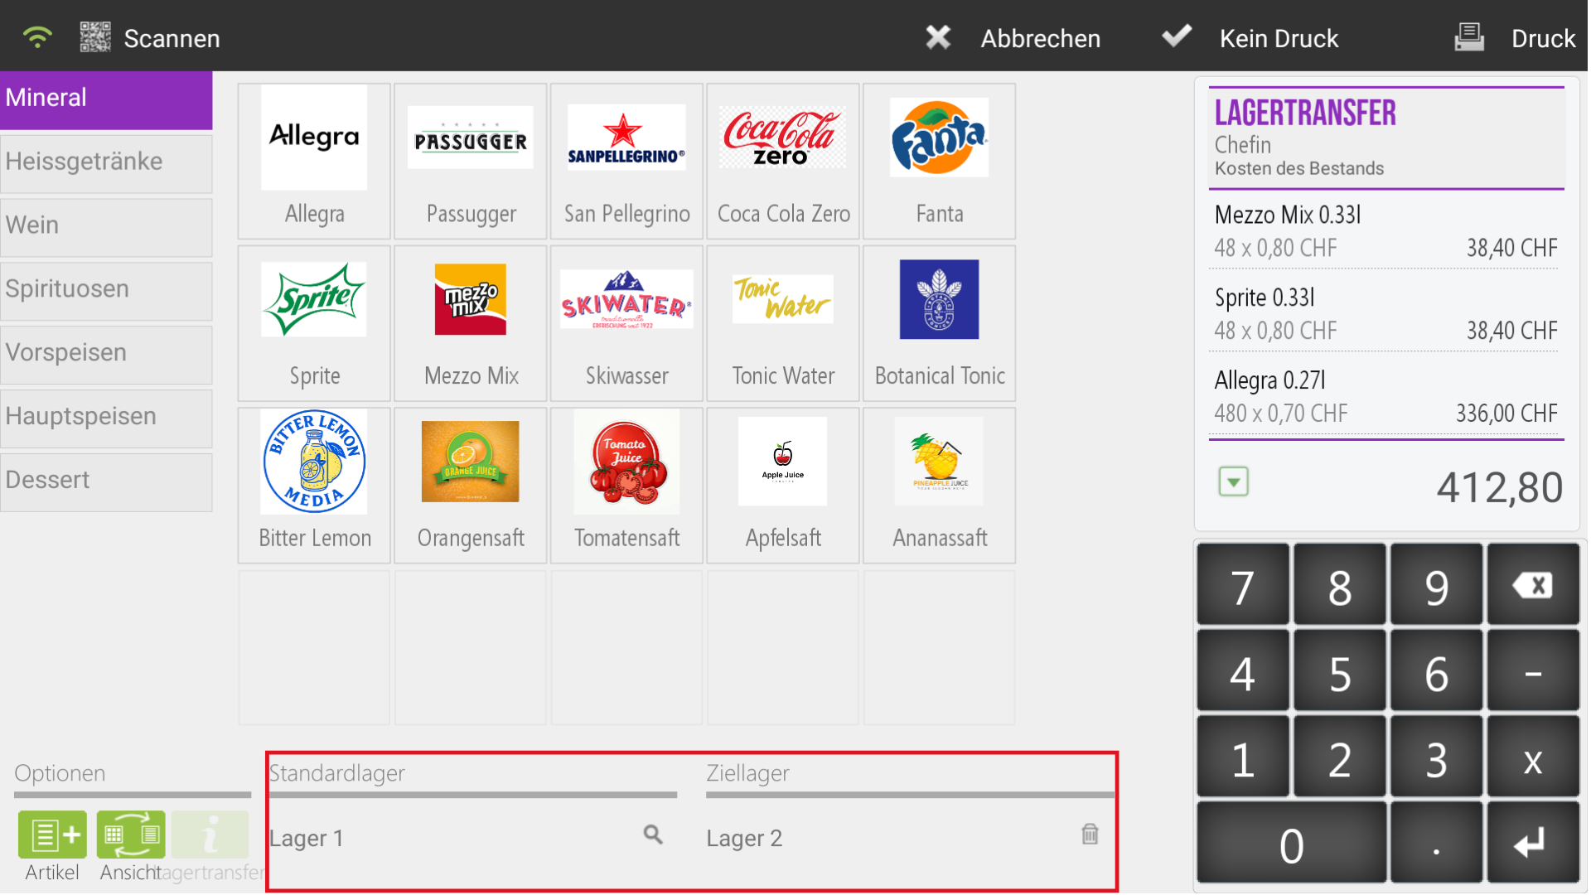The width and height of the screenshot is (1591, 895).
Task: Search Standardlager with the magnifier icon
Action: (x=653, y=835)
